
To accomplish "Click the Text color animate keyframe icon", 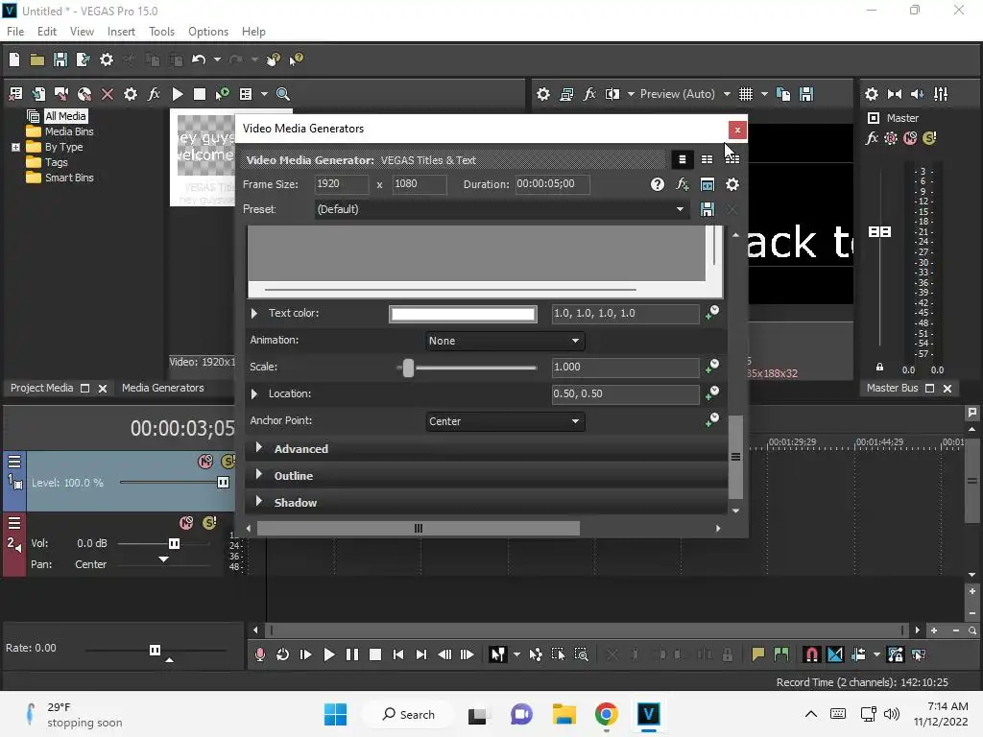I will pyautogui.click(x=712, y=312).
